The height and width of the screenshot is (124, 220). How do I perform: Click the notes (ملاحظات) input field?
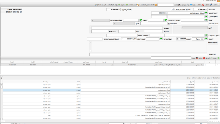pyautogui.click(x=148, y=54)
